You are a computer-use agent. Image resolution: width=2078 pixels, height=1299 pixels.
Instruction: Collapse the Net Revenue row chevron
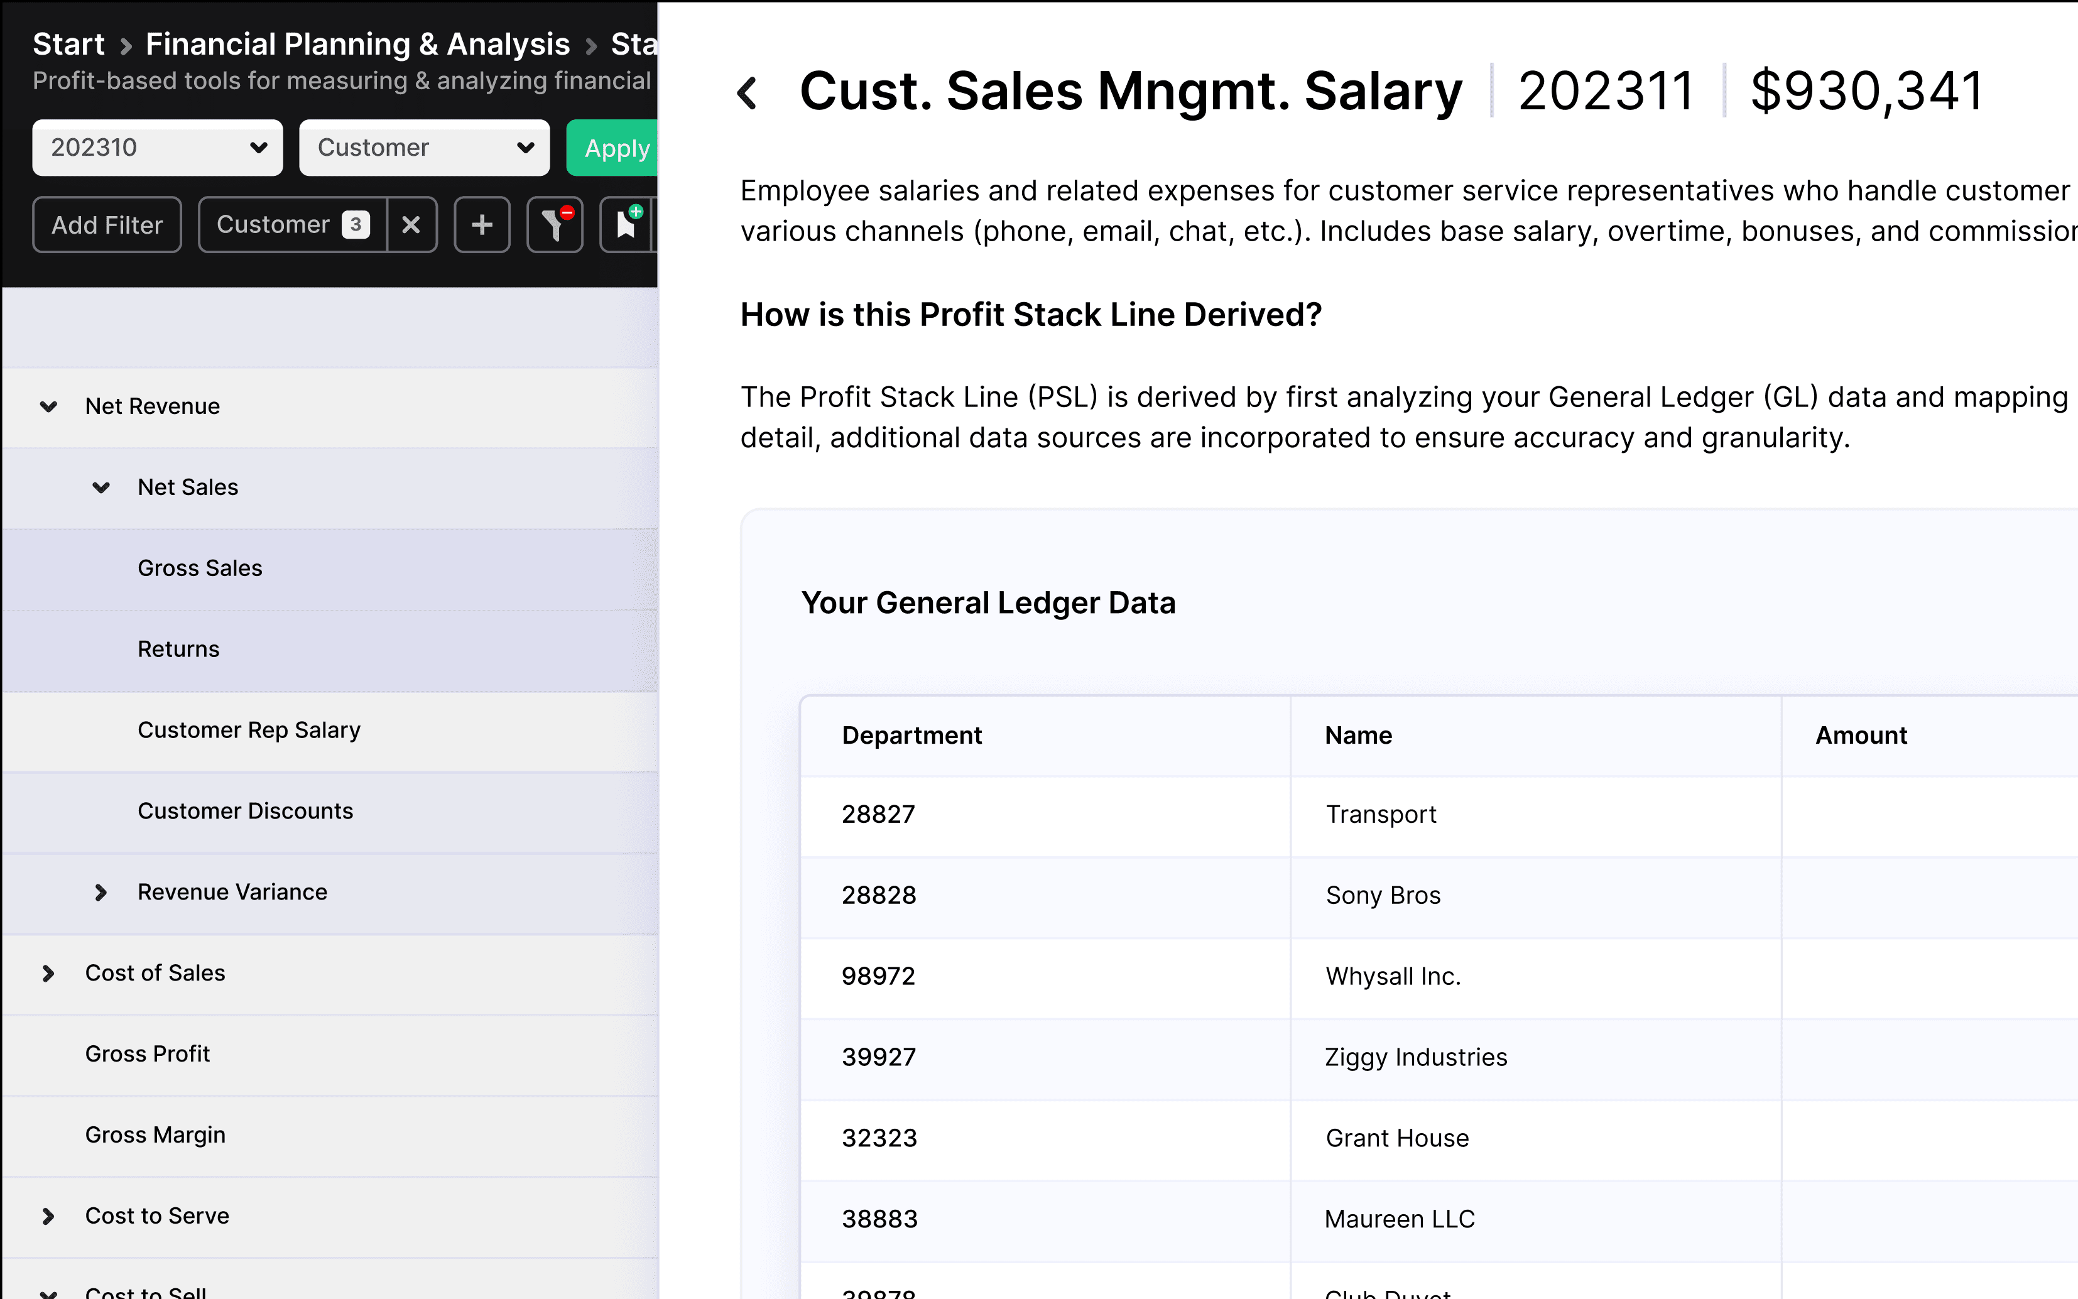pyautogui.click(x=49, y=406)
